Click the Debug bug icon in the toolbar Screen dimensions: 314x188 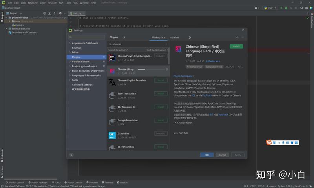pyautogui.click(x=286, y=8)
